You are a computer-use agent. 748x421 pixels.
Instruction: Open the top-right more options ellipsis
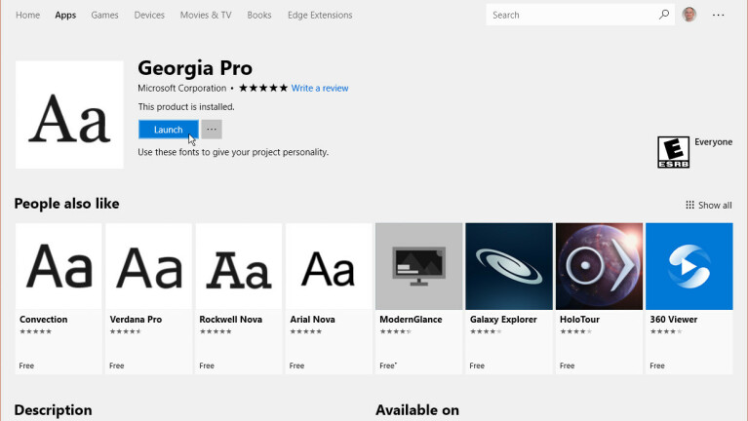point(719,16)
